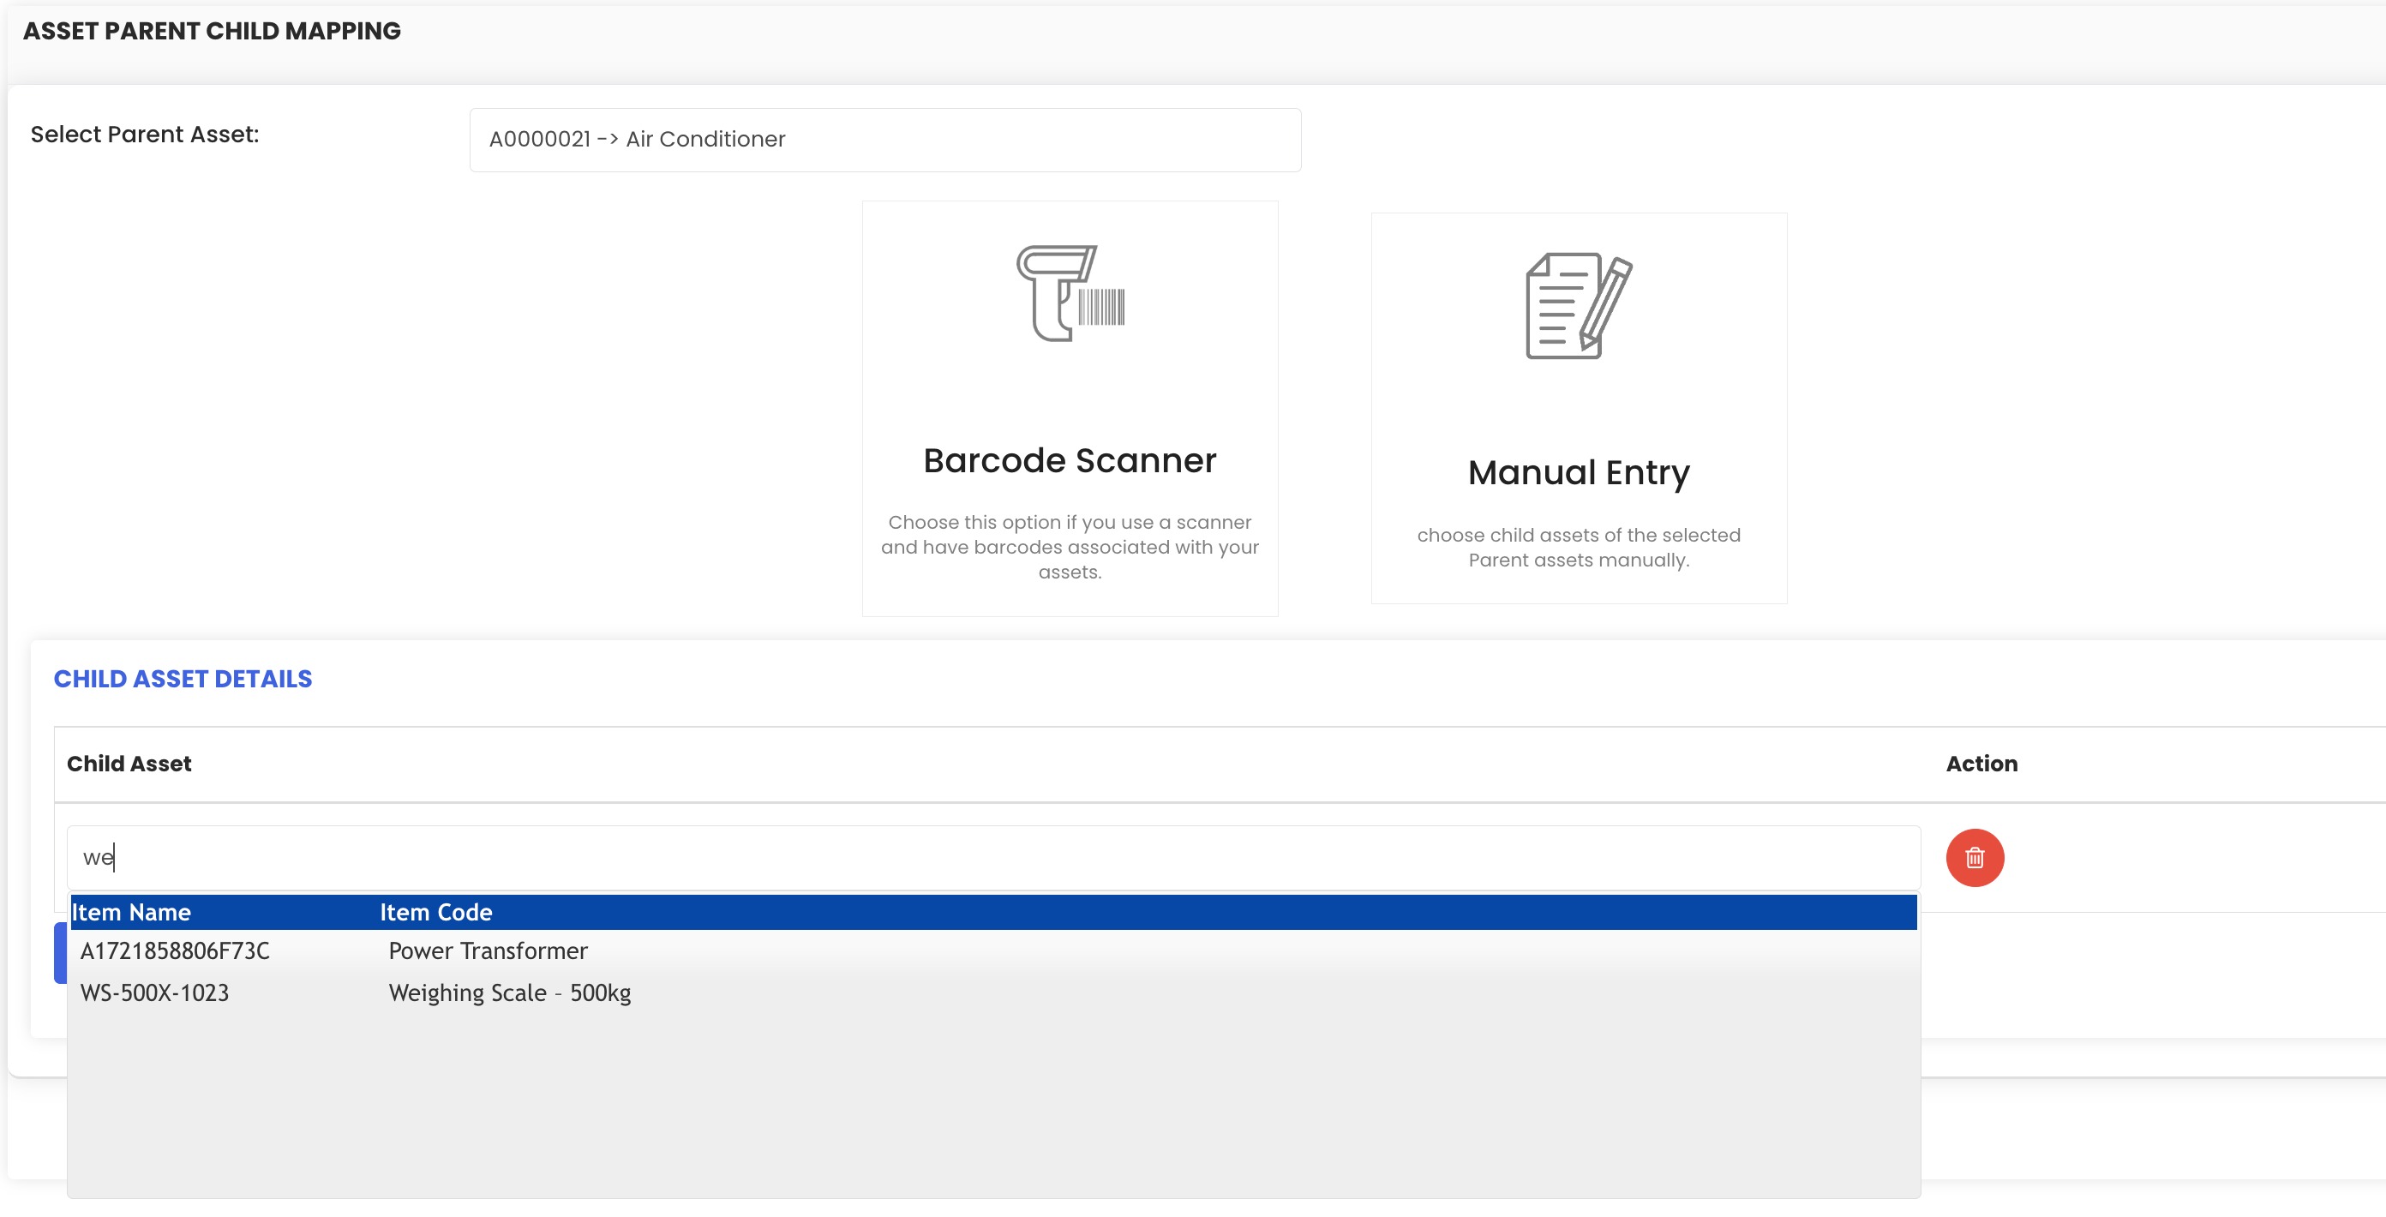Screen dimensions: 2386x1217
Task: Click the Manual Entry description text
Action: tap(1579, 548)
